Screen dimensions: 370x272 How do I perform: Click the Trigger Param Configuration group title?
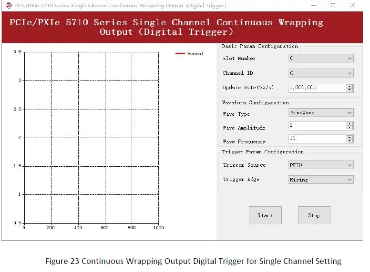(x=263, y=152)
